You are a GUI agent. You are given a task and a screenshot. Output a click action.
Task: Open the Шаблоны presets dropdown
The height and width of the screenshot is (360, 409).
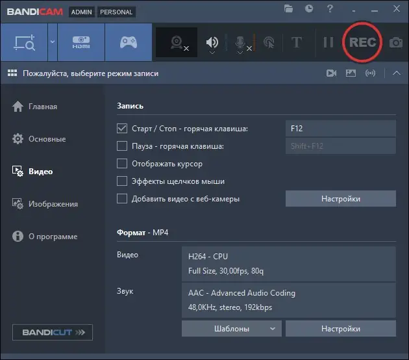[x=232, y=329]
